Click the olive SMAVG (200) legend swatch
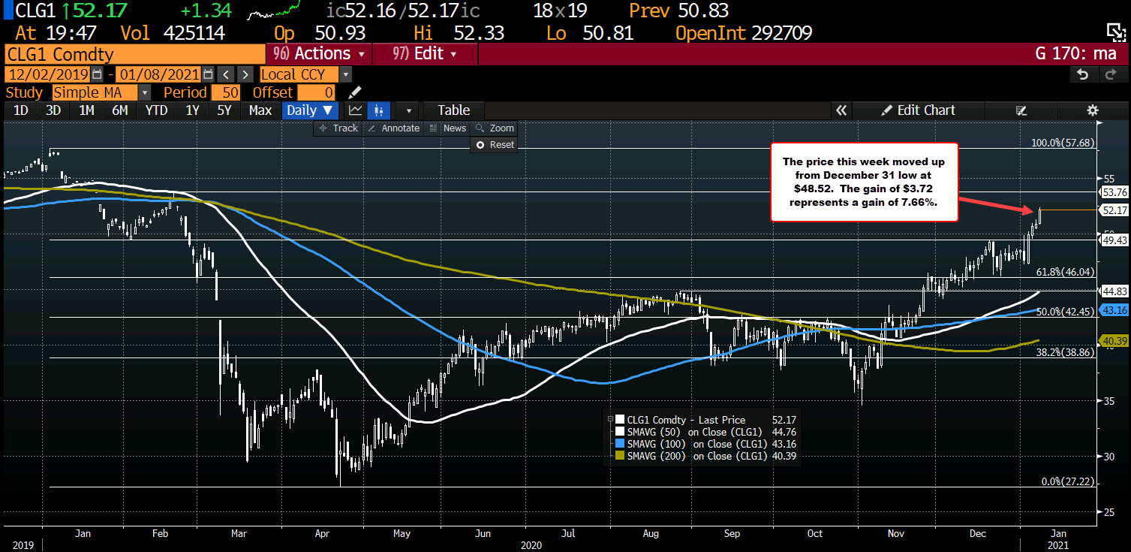 619,456
